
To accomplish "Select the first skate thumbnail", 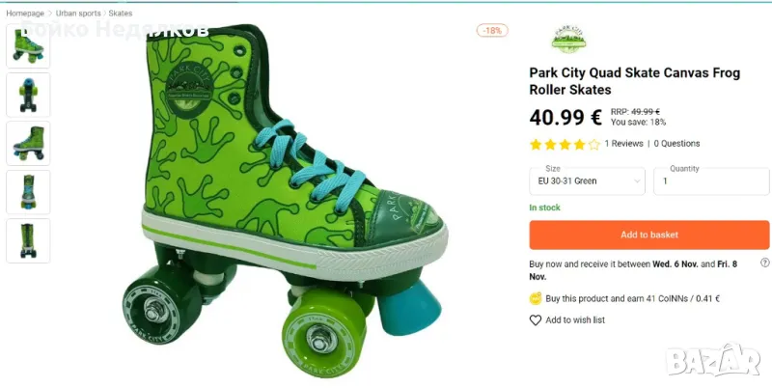I will coord(28,47).
